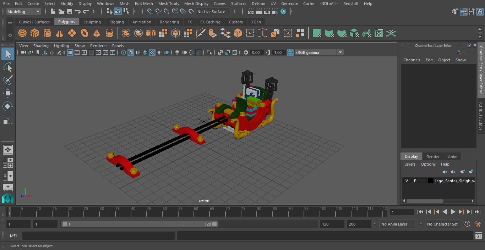Save the scene with the disk icon
The width and height of the screenshot is (485, 250).
click(70, 12)
